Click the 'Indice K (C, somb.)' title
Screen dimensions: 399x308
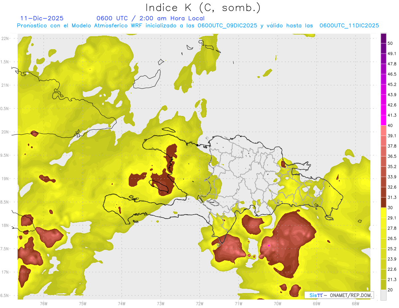point(203,8)
